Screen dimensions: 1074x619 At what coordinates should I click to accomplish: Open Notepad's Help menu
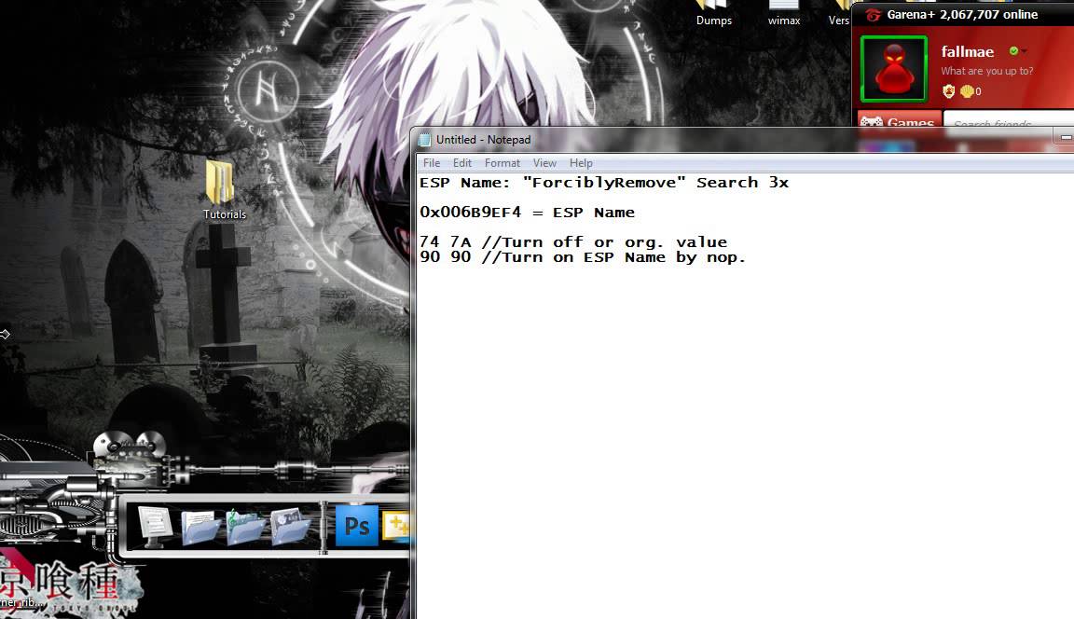pyautogui.click(x=581, y=163)
